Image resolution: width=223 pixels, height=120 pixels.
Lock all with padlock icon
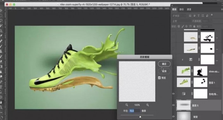coord(194,26)
